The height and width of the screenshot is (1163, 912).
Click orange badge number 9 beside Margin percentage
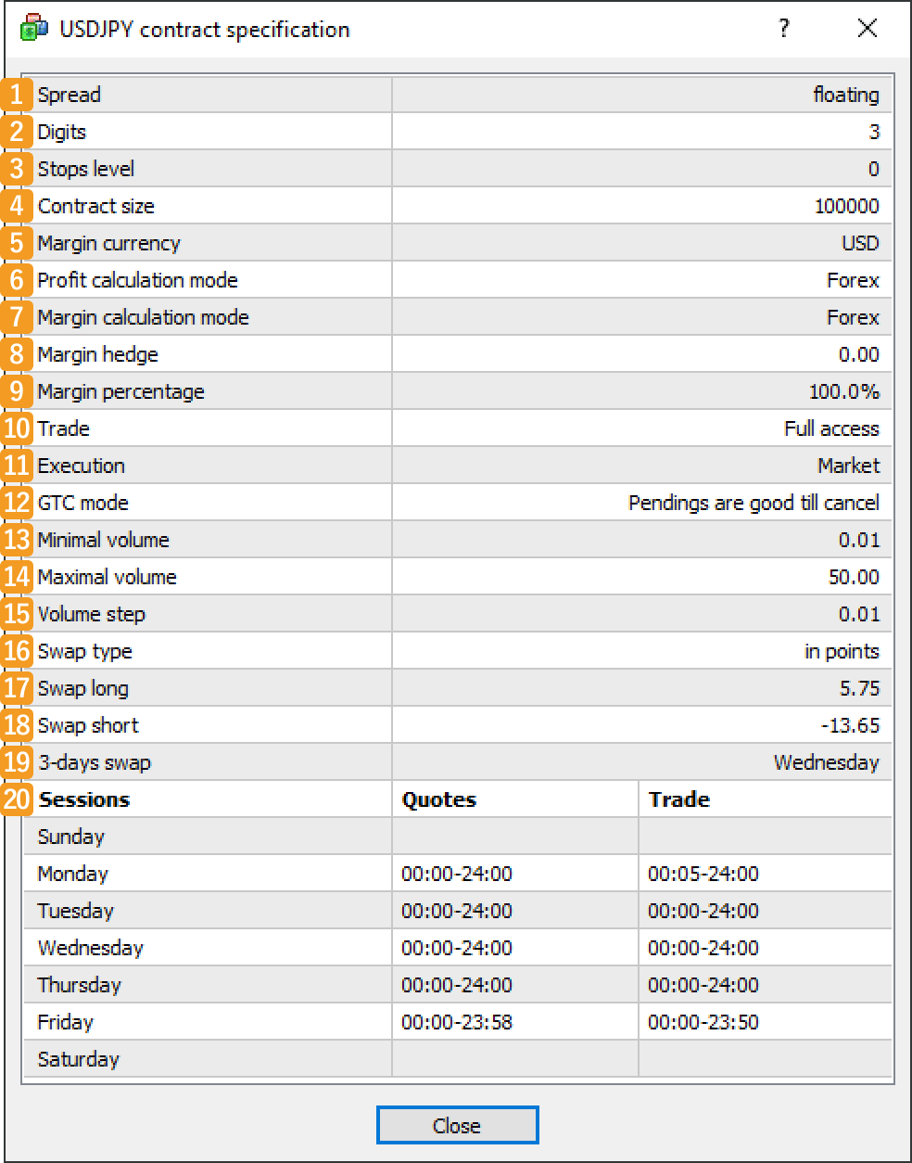pos(17,391)
